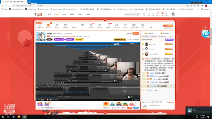The image size is (212, 119).
Task: Click the emoji icon above chat input
Action: [143, 102]
